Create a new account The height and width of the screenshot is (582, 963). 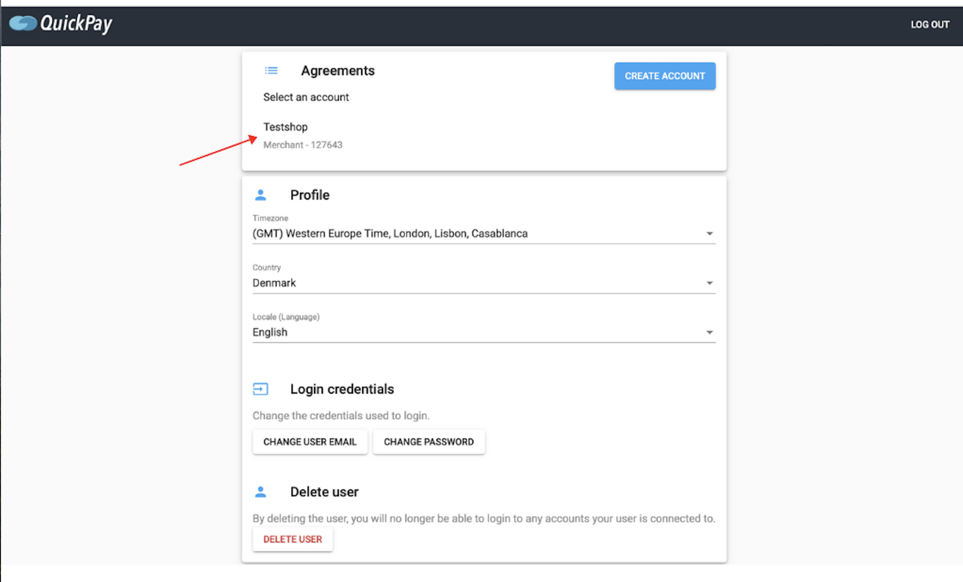point(665,76)
